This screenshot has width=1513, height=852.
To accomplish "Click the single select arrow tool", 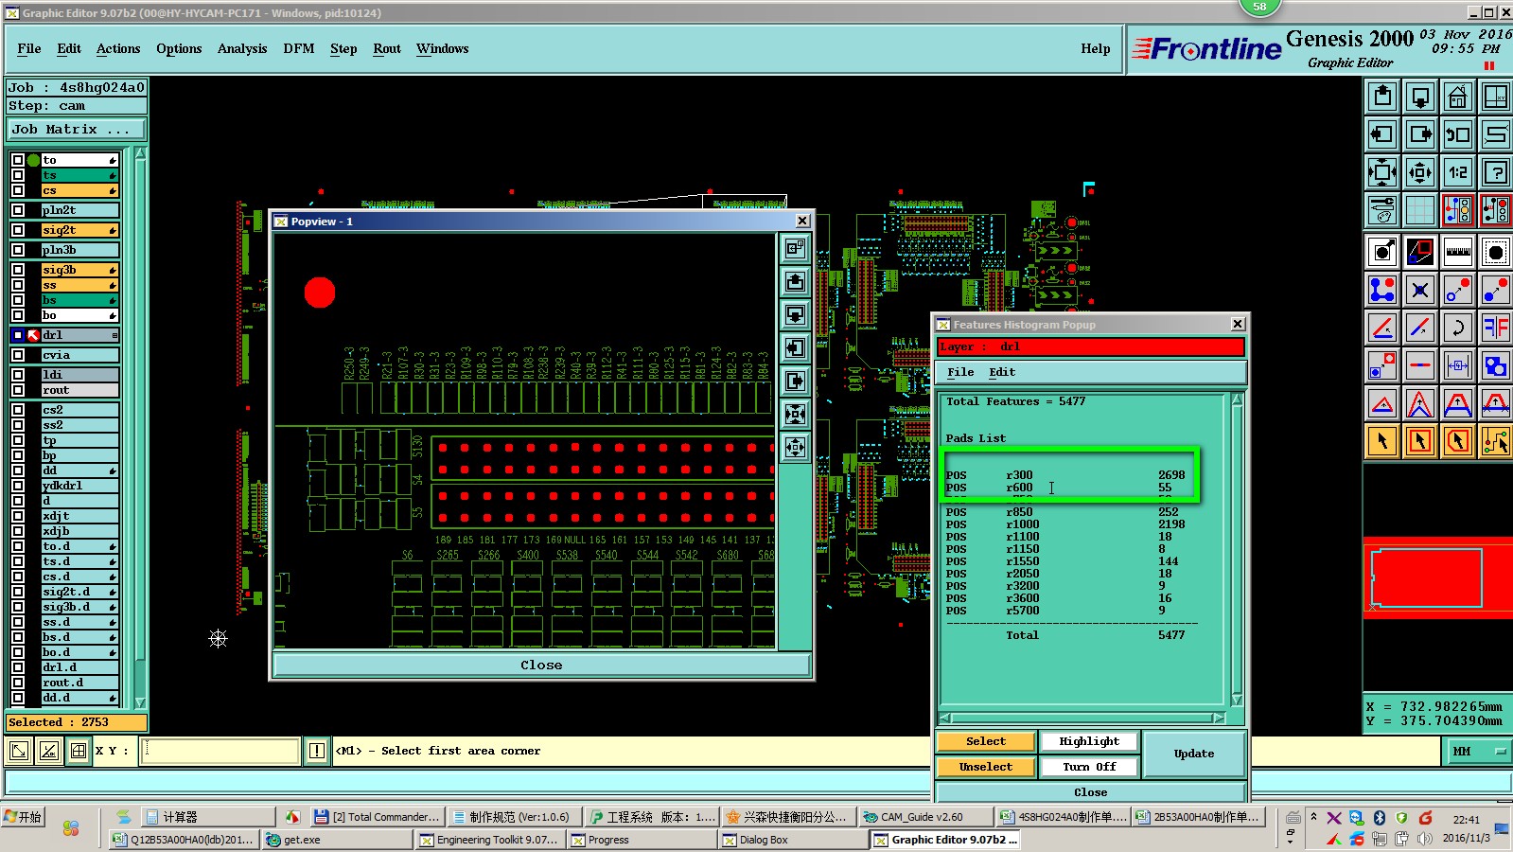I will point(1382,441).
